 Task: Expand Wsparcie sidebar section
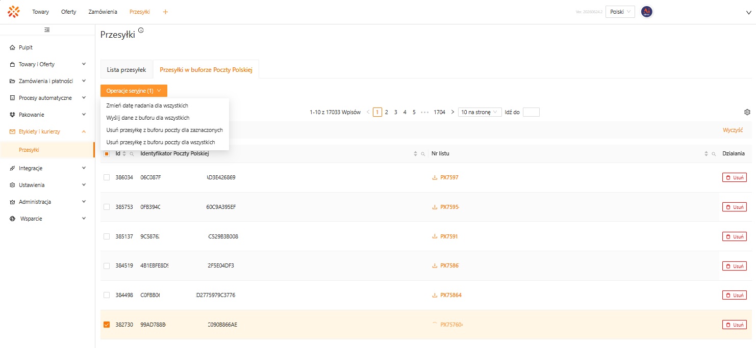pyautogui.click(x=47, y=219)
